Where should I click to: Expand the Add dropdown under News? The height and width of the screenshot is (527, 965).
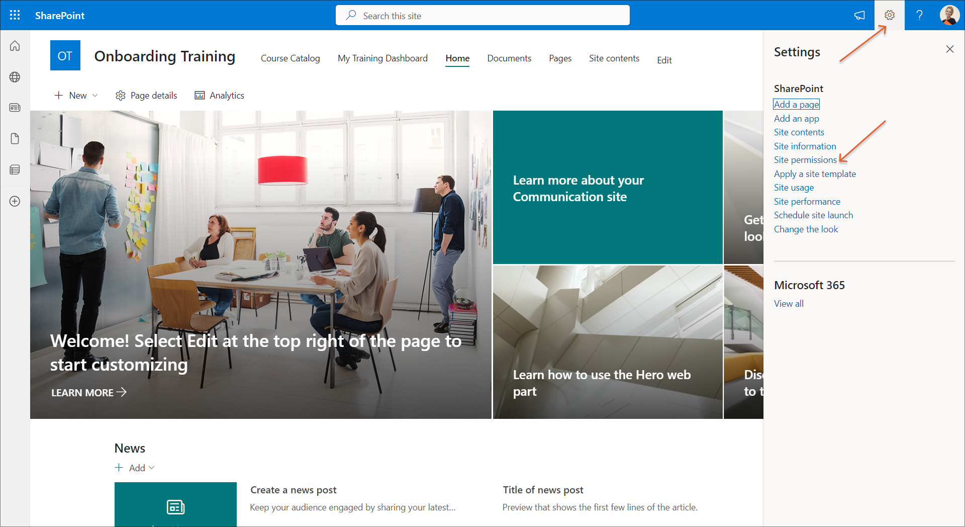pos(135,468)
